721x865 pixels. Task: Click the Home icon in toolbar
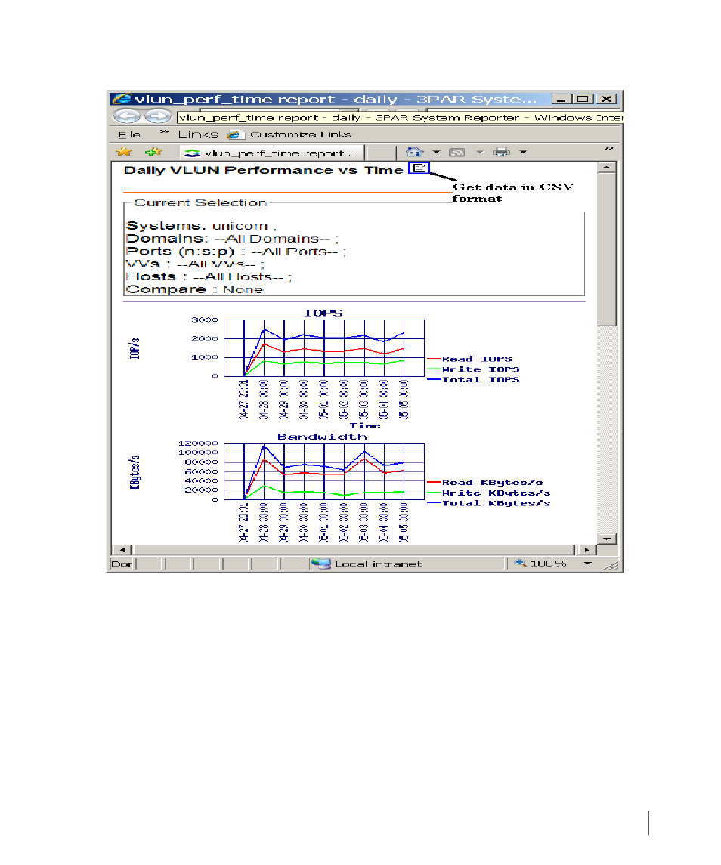coord(415,153)
